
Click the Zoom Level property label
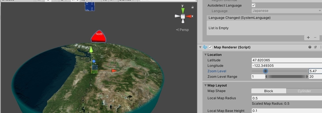click(x=217, y=71)
